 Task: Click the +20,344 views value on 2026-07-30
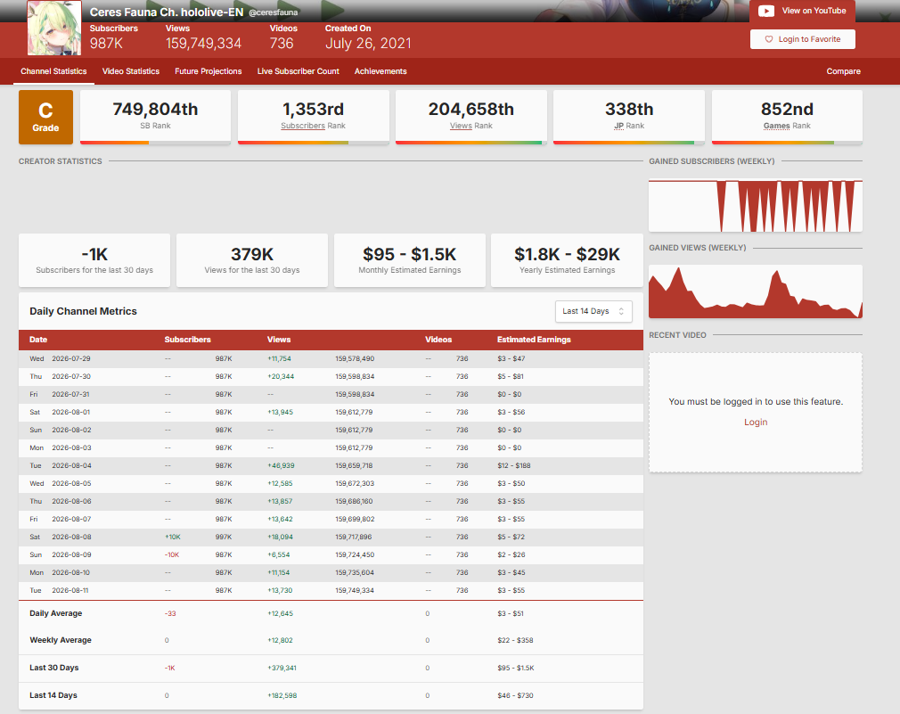(x=281, y=376)
